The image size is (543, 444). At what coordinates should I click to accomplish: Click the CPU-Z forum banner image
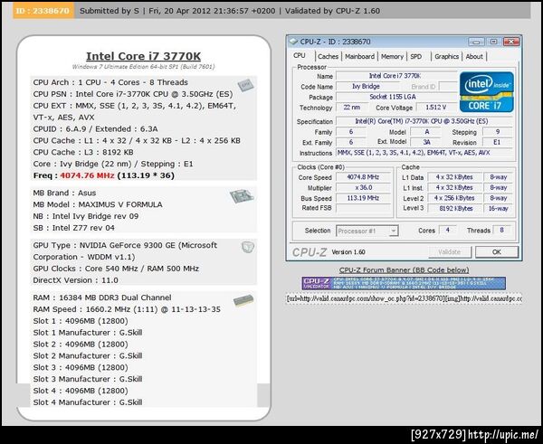pos(404,283)
